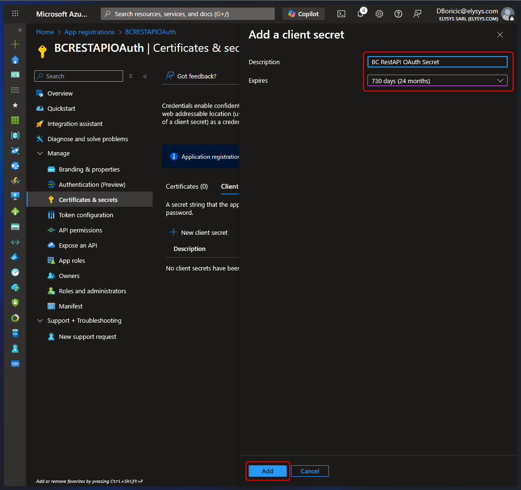Click the feedback icon in top bar
This screenshot has height=490, width=521.
click(417, 14)
